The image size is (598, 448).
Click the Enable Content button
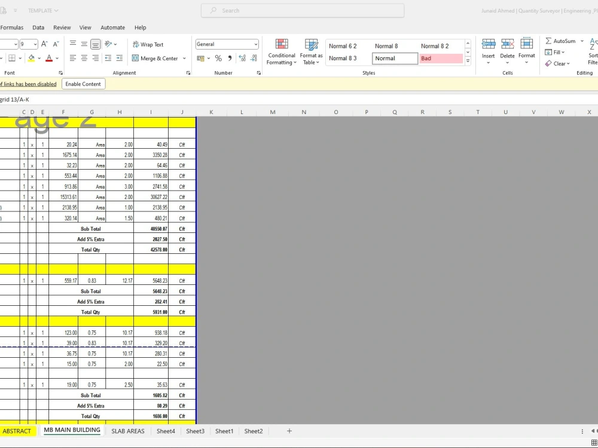83,84
